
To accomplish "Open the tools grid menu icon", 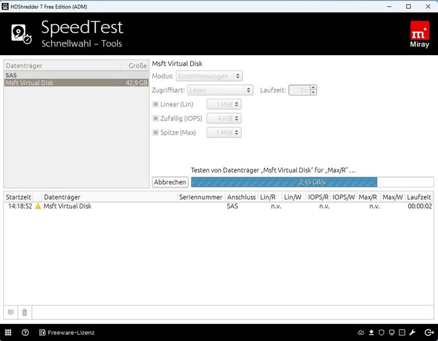I will [x=8, y=332].
